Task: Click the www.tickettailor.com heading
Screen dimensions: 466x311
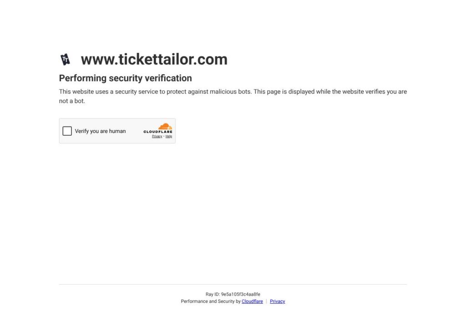Action: coord(154,59)
